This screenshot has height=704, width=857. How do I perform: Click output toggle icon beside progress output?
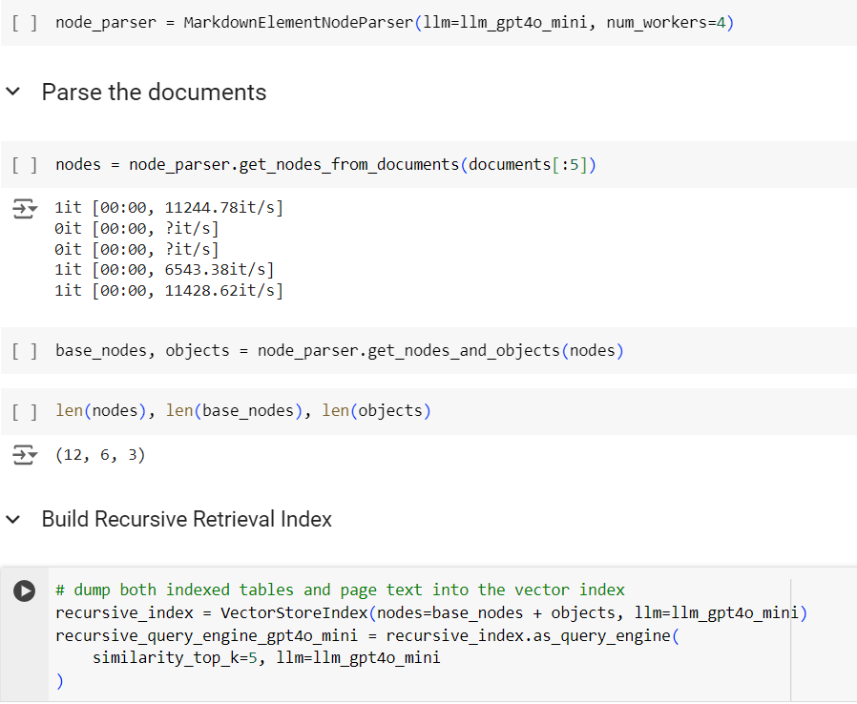pyautogui.click(x=25, y=209)
